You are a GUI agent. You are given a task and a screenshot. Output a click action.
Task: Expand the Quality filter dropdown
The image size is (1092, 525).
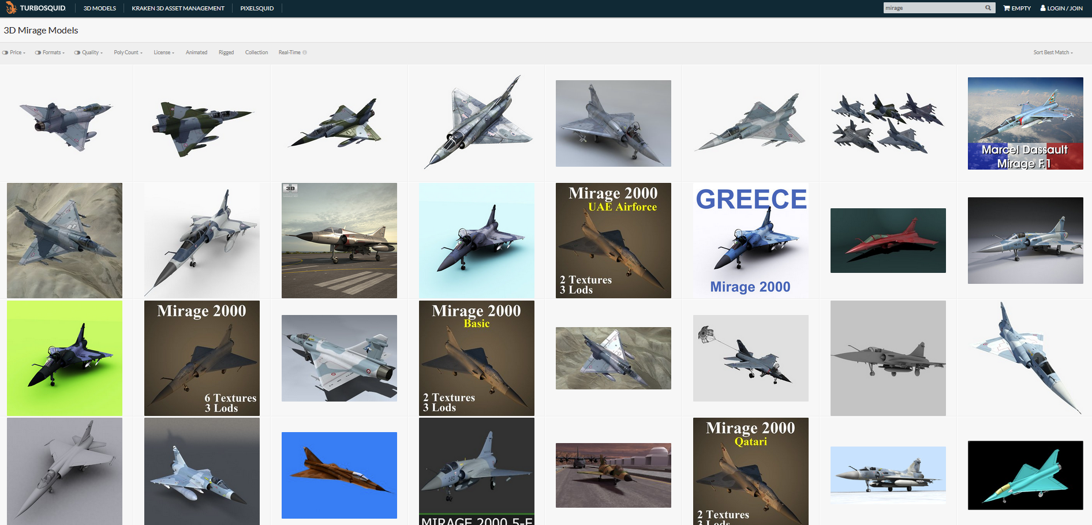pyautogui.click(x=92, y=52)
